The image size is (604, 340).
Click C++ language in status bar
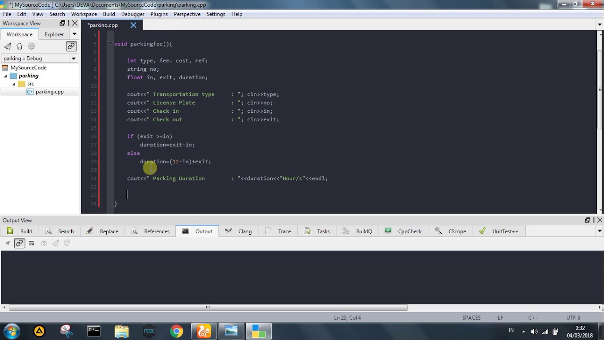[x=533, y=318]
